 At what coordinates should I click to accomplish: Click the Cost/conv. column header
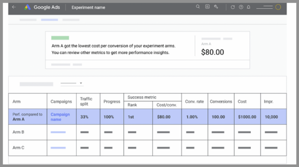[167, 105]
